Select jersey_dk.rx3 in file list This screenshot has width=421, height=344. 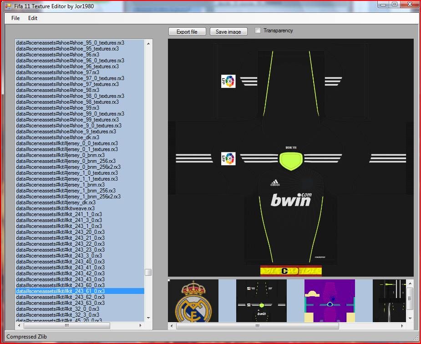[56, 202]
